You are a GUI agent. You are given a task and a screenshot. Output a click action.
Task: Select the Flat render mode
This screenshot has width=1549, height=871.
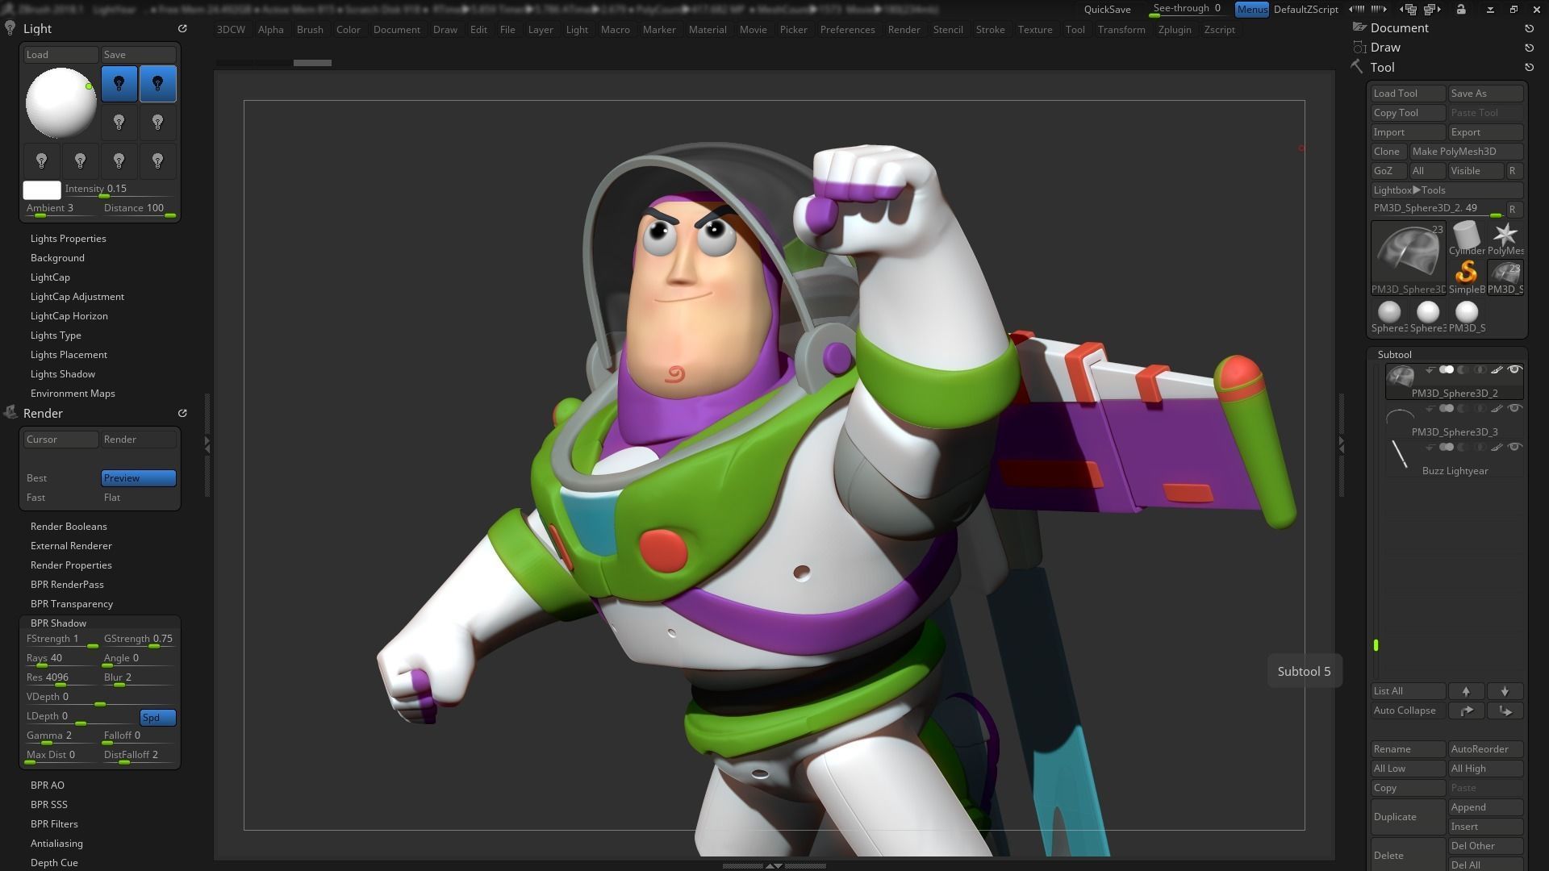pos(139,498)
